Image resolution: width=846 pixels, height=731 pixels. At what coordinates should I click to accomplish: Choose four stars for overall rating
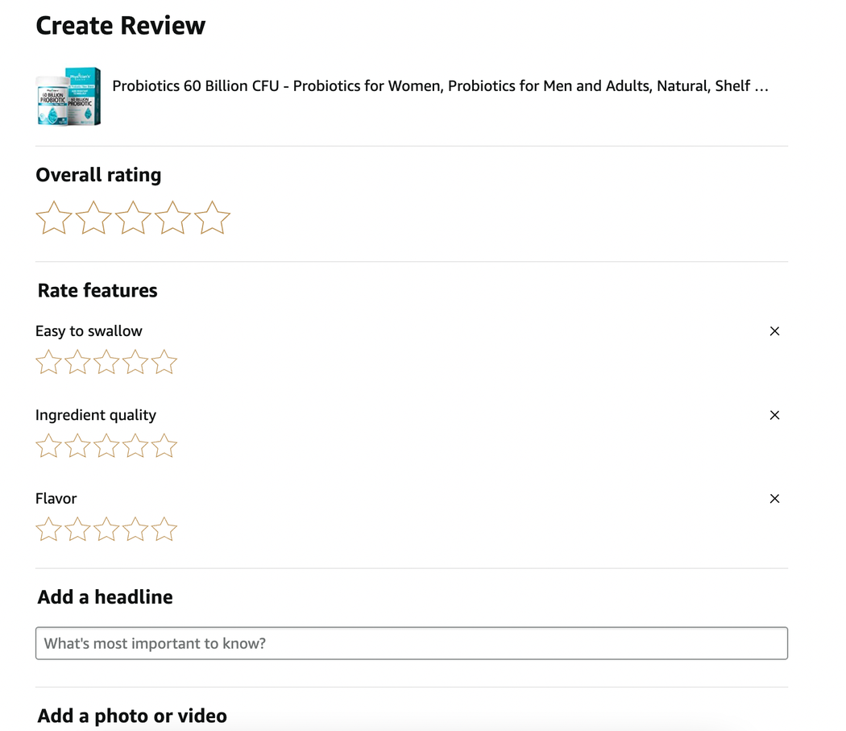pos(172,218)
